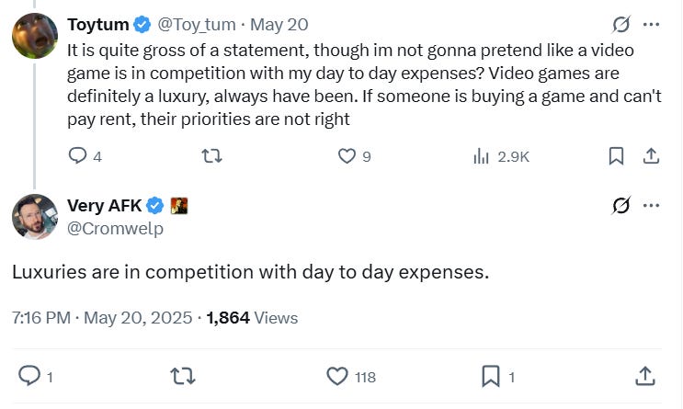Screen dimensions: 683x409
Task: Open Very AFK's profile picture
Action: [35, 218]
